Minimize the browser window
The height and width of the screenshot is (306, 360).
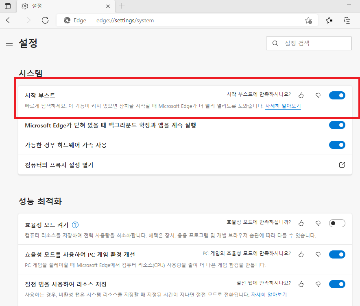tap(349, 4)
